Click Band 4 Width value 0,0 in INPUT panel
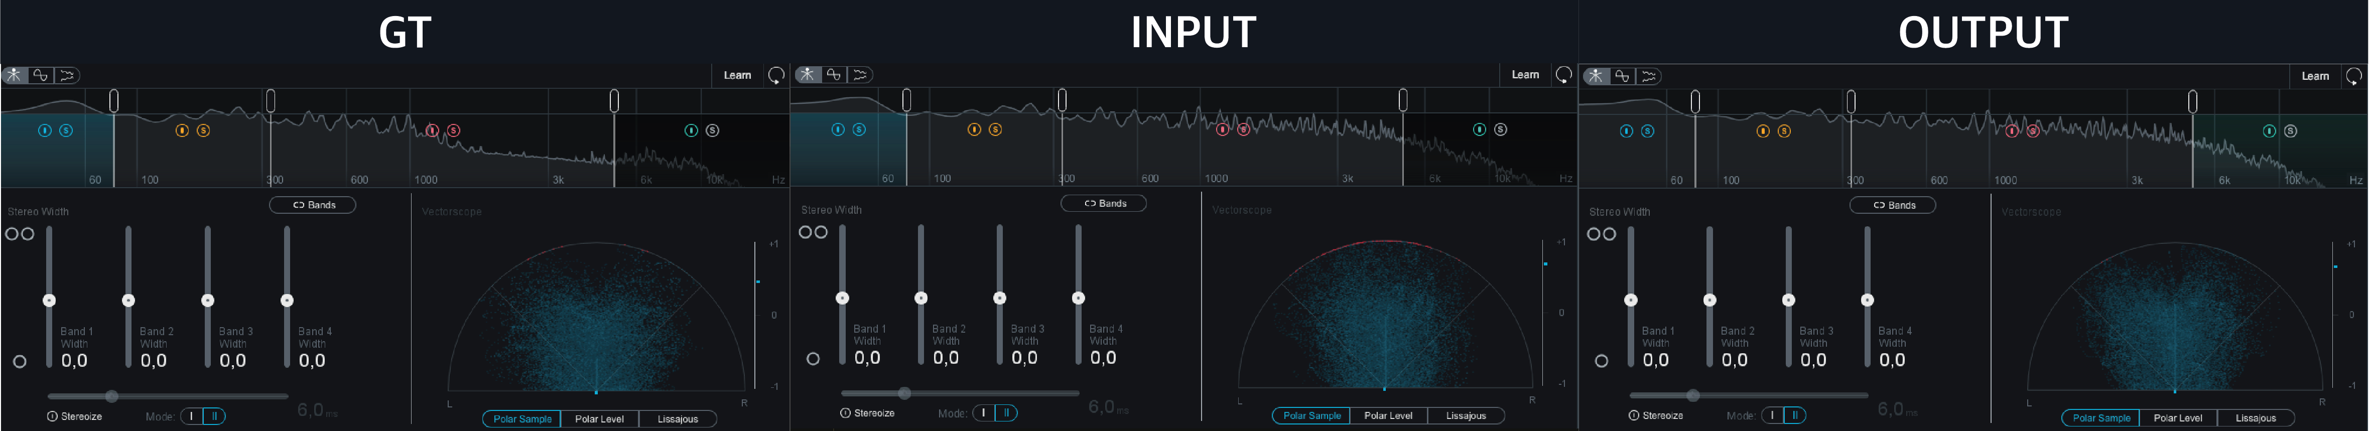Viewport: 2369px width, 431px height. click(x=1104, y=358)
